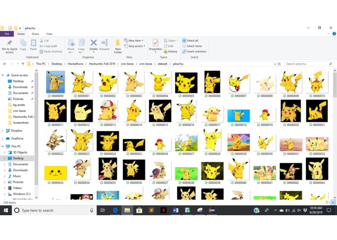This screenshot has width=337, height=240.
Task: Click the Copy ribbon icon
Action: pyautogui.click(x=23, y=43)
